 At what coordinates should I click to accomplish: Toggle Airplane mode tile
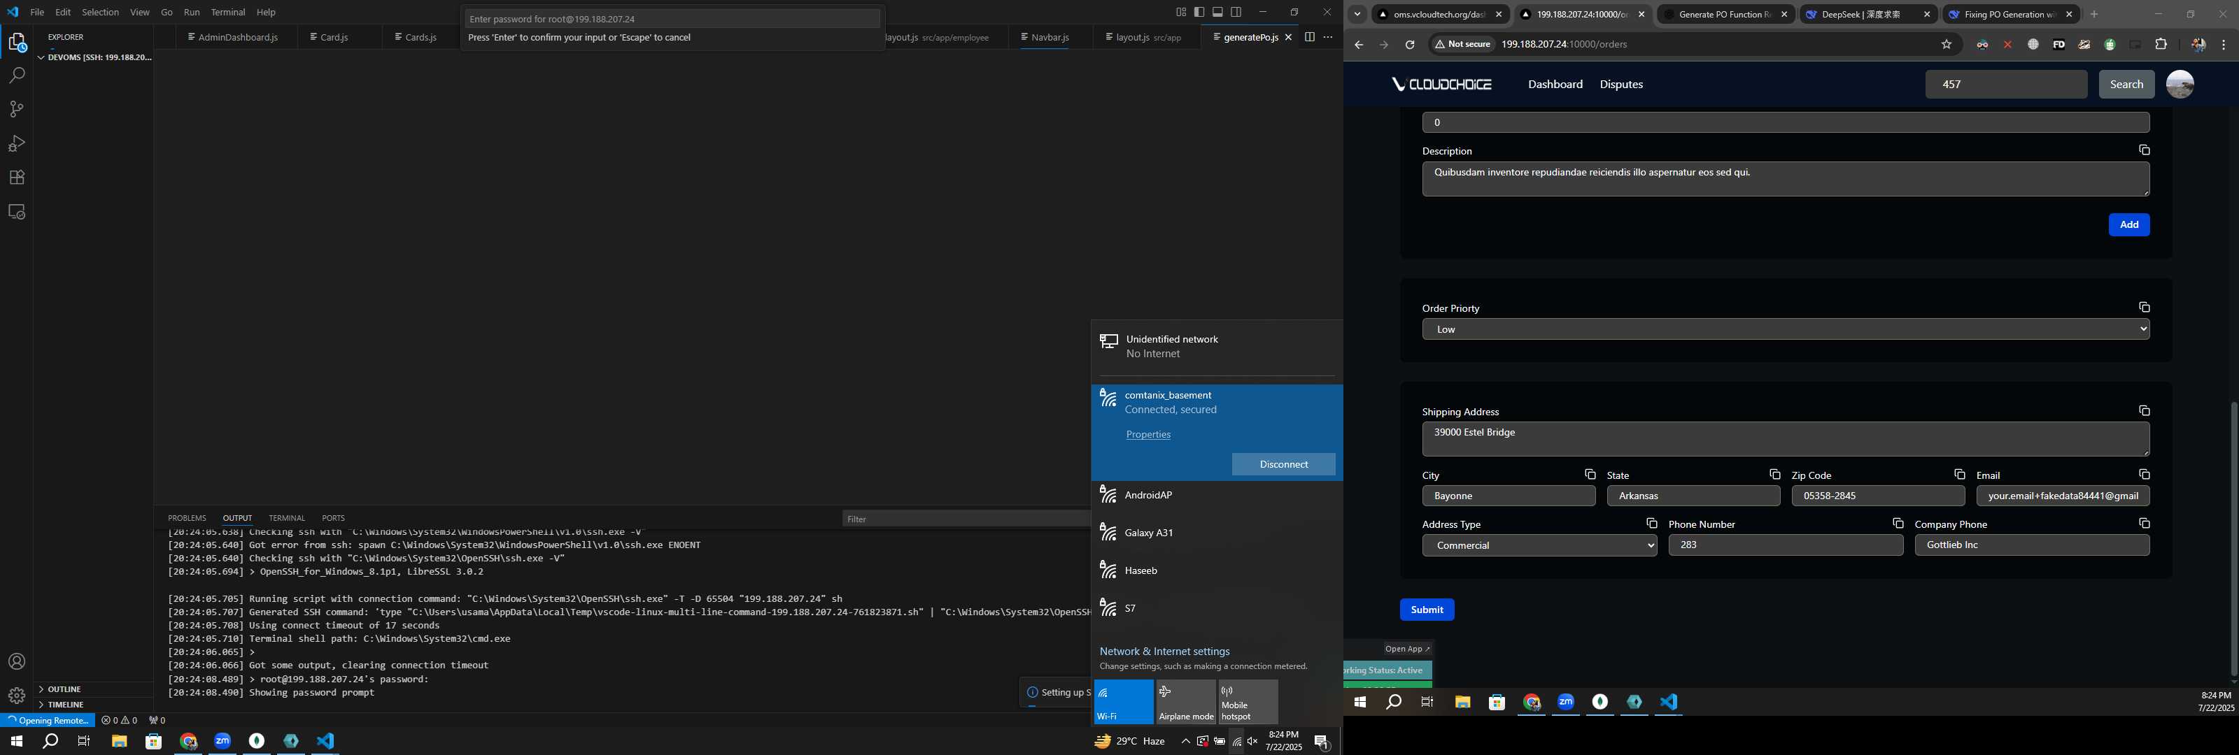click(x=1185, y=702)
